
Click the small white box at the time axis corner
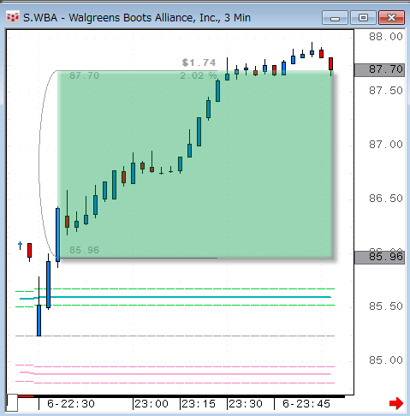pyautogui.click(x=12, y=402)
